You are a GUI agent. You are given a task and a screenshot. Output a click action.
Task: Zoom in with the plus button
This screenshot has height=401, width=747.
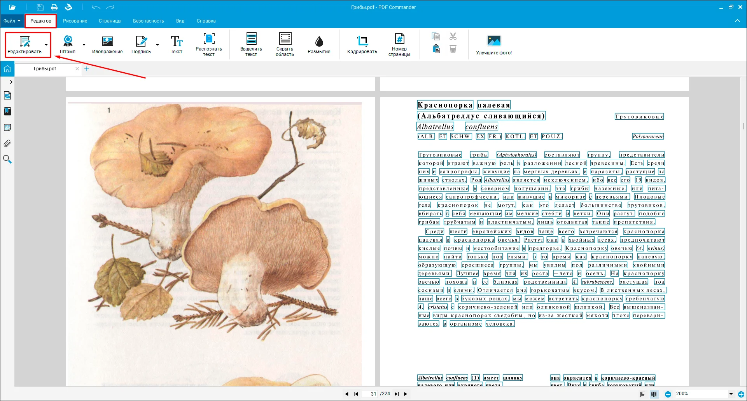pos(741,394)
